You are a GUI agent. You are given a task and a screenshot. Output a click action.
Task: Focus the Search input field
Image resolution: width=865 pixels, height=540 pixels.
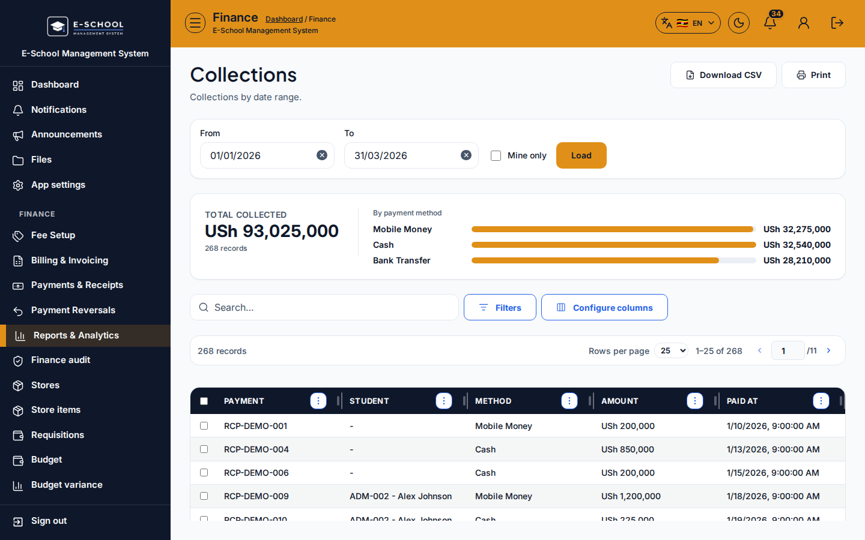(324, 307)
